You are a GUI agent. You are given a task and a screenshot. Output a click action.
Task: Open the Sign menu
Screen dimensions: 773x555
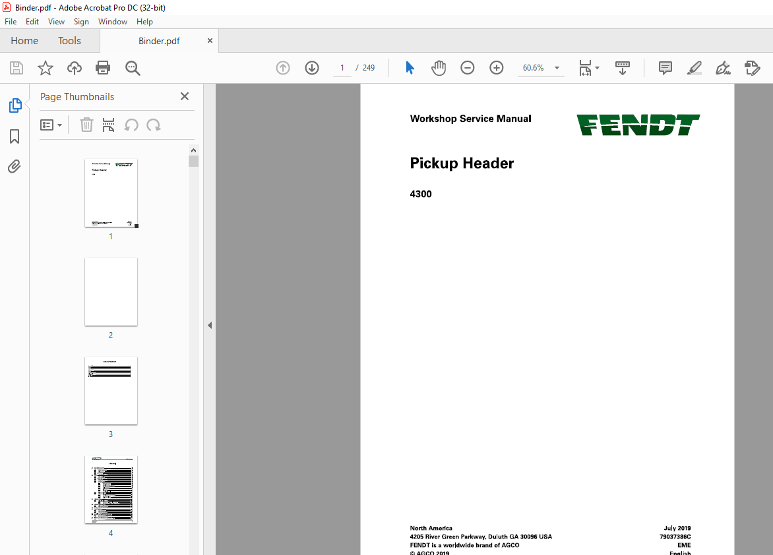[81, 22]
